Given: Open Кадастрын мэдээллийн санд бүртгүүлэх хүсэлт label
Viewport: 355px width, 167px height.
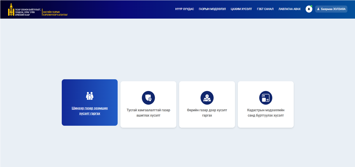Looking at the screenshot, I should point(266,113).
